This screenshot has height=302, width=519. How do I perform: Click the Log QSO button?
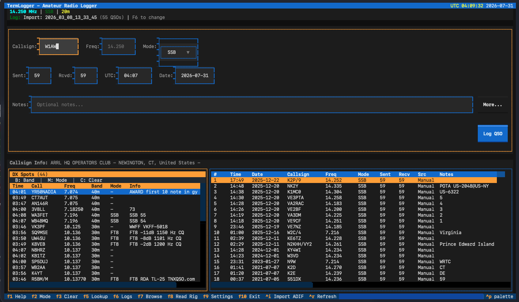pyautogui.click(x=493, y=134)
